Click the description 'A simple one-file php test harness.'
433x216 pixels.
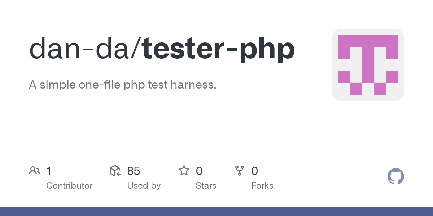tap(123, 85)
